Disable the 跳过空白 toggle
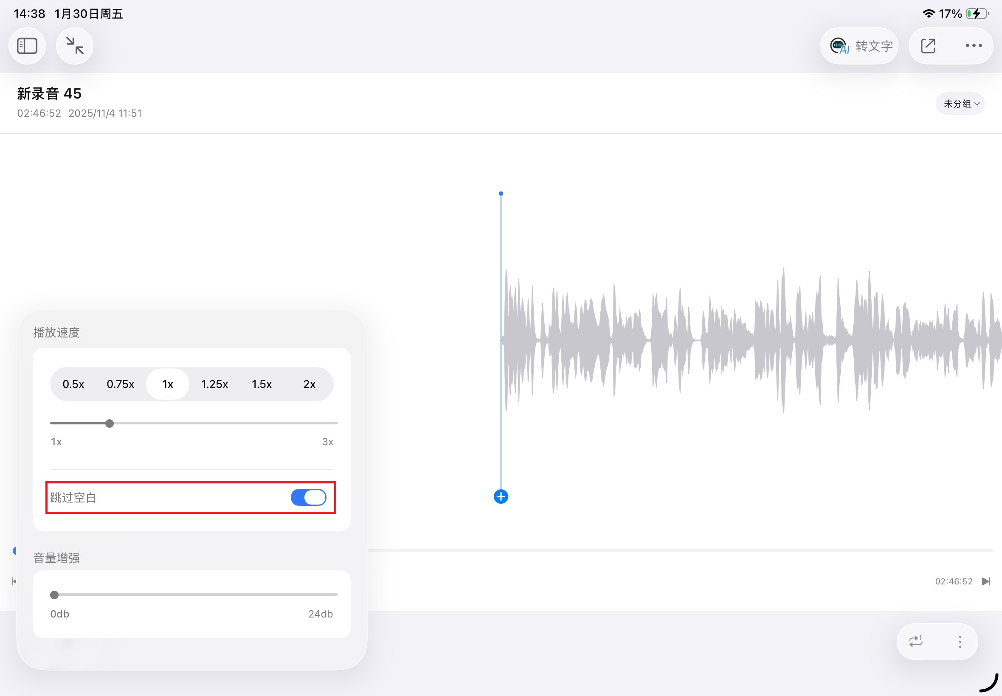 308,497
